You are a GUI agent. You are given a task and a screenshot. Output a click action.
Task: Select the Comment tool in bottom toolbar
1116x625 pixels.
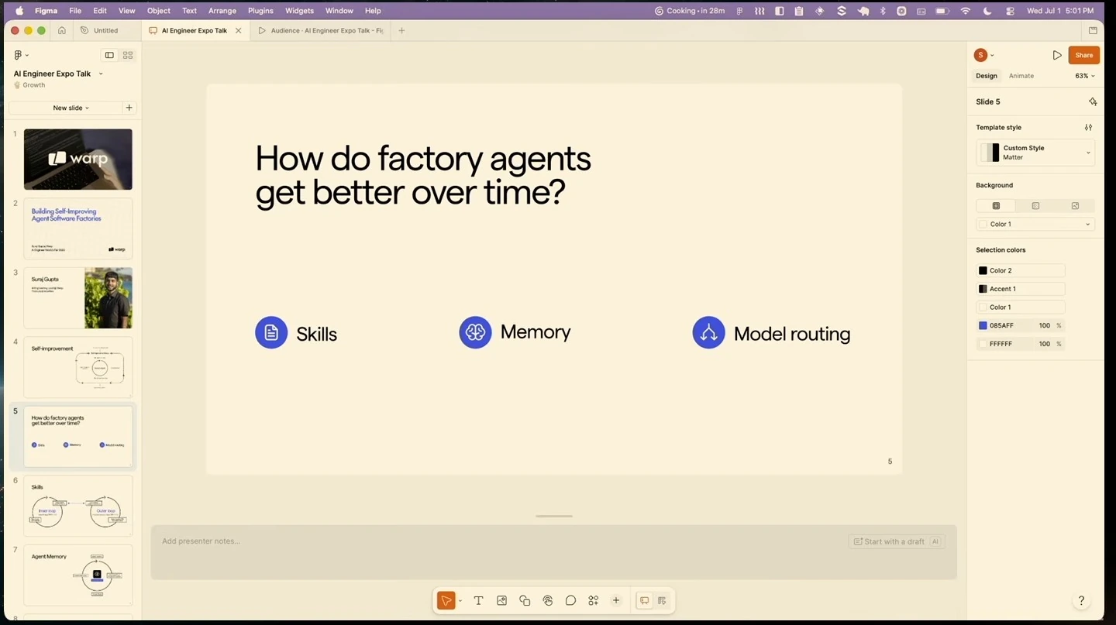pos(570,600)
